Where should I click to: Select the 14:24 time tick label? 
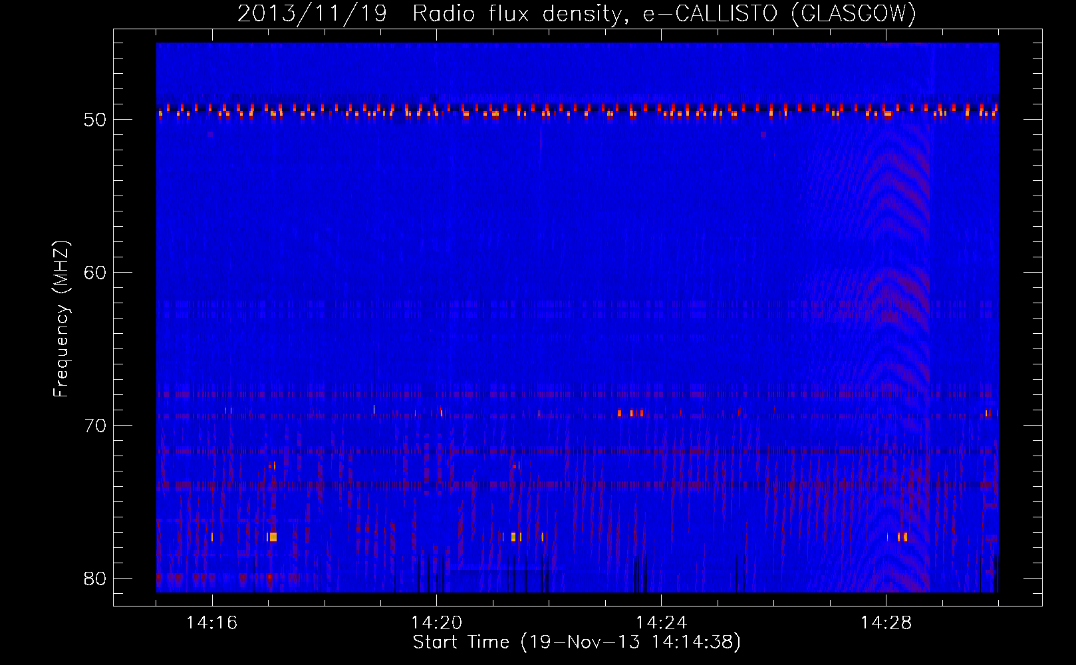pos(661,623)
